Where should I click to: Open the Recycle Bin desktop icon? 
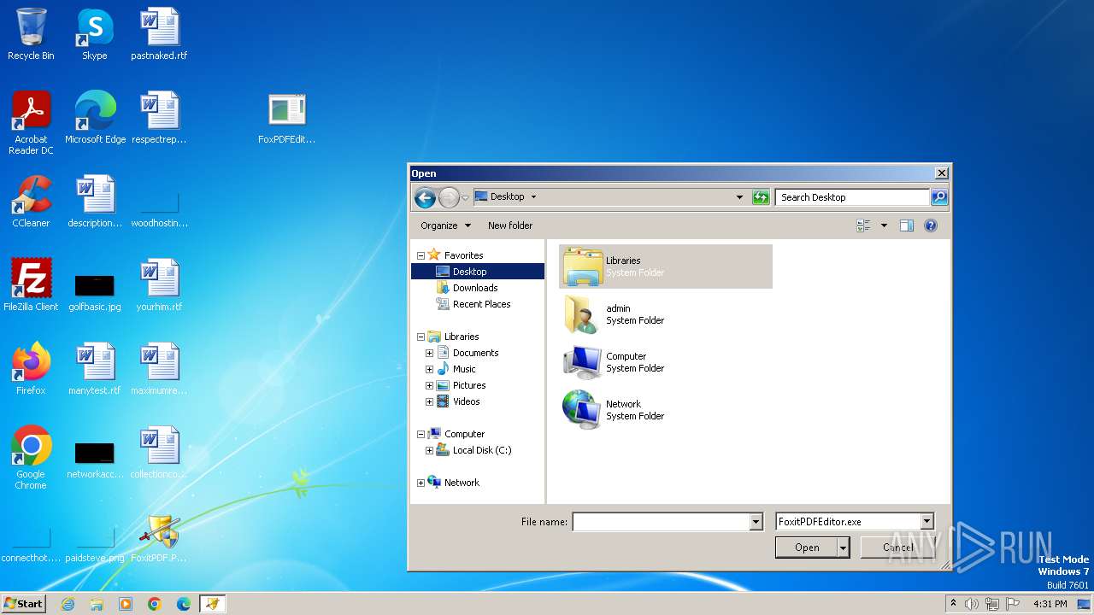pos(31,34)
